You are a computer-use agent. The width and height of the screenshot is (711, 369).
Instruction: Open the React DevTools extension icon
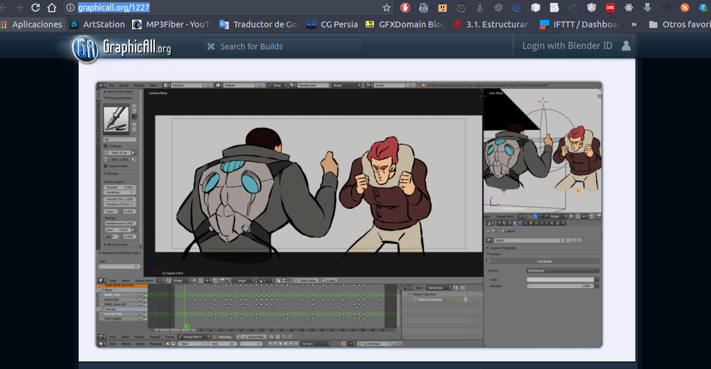[629, 8]
